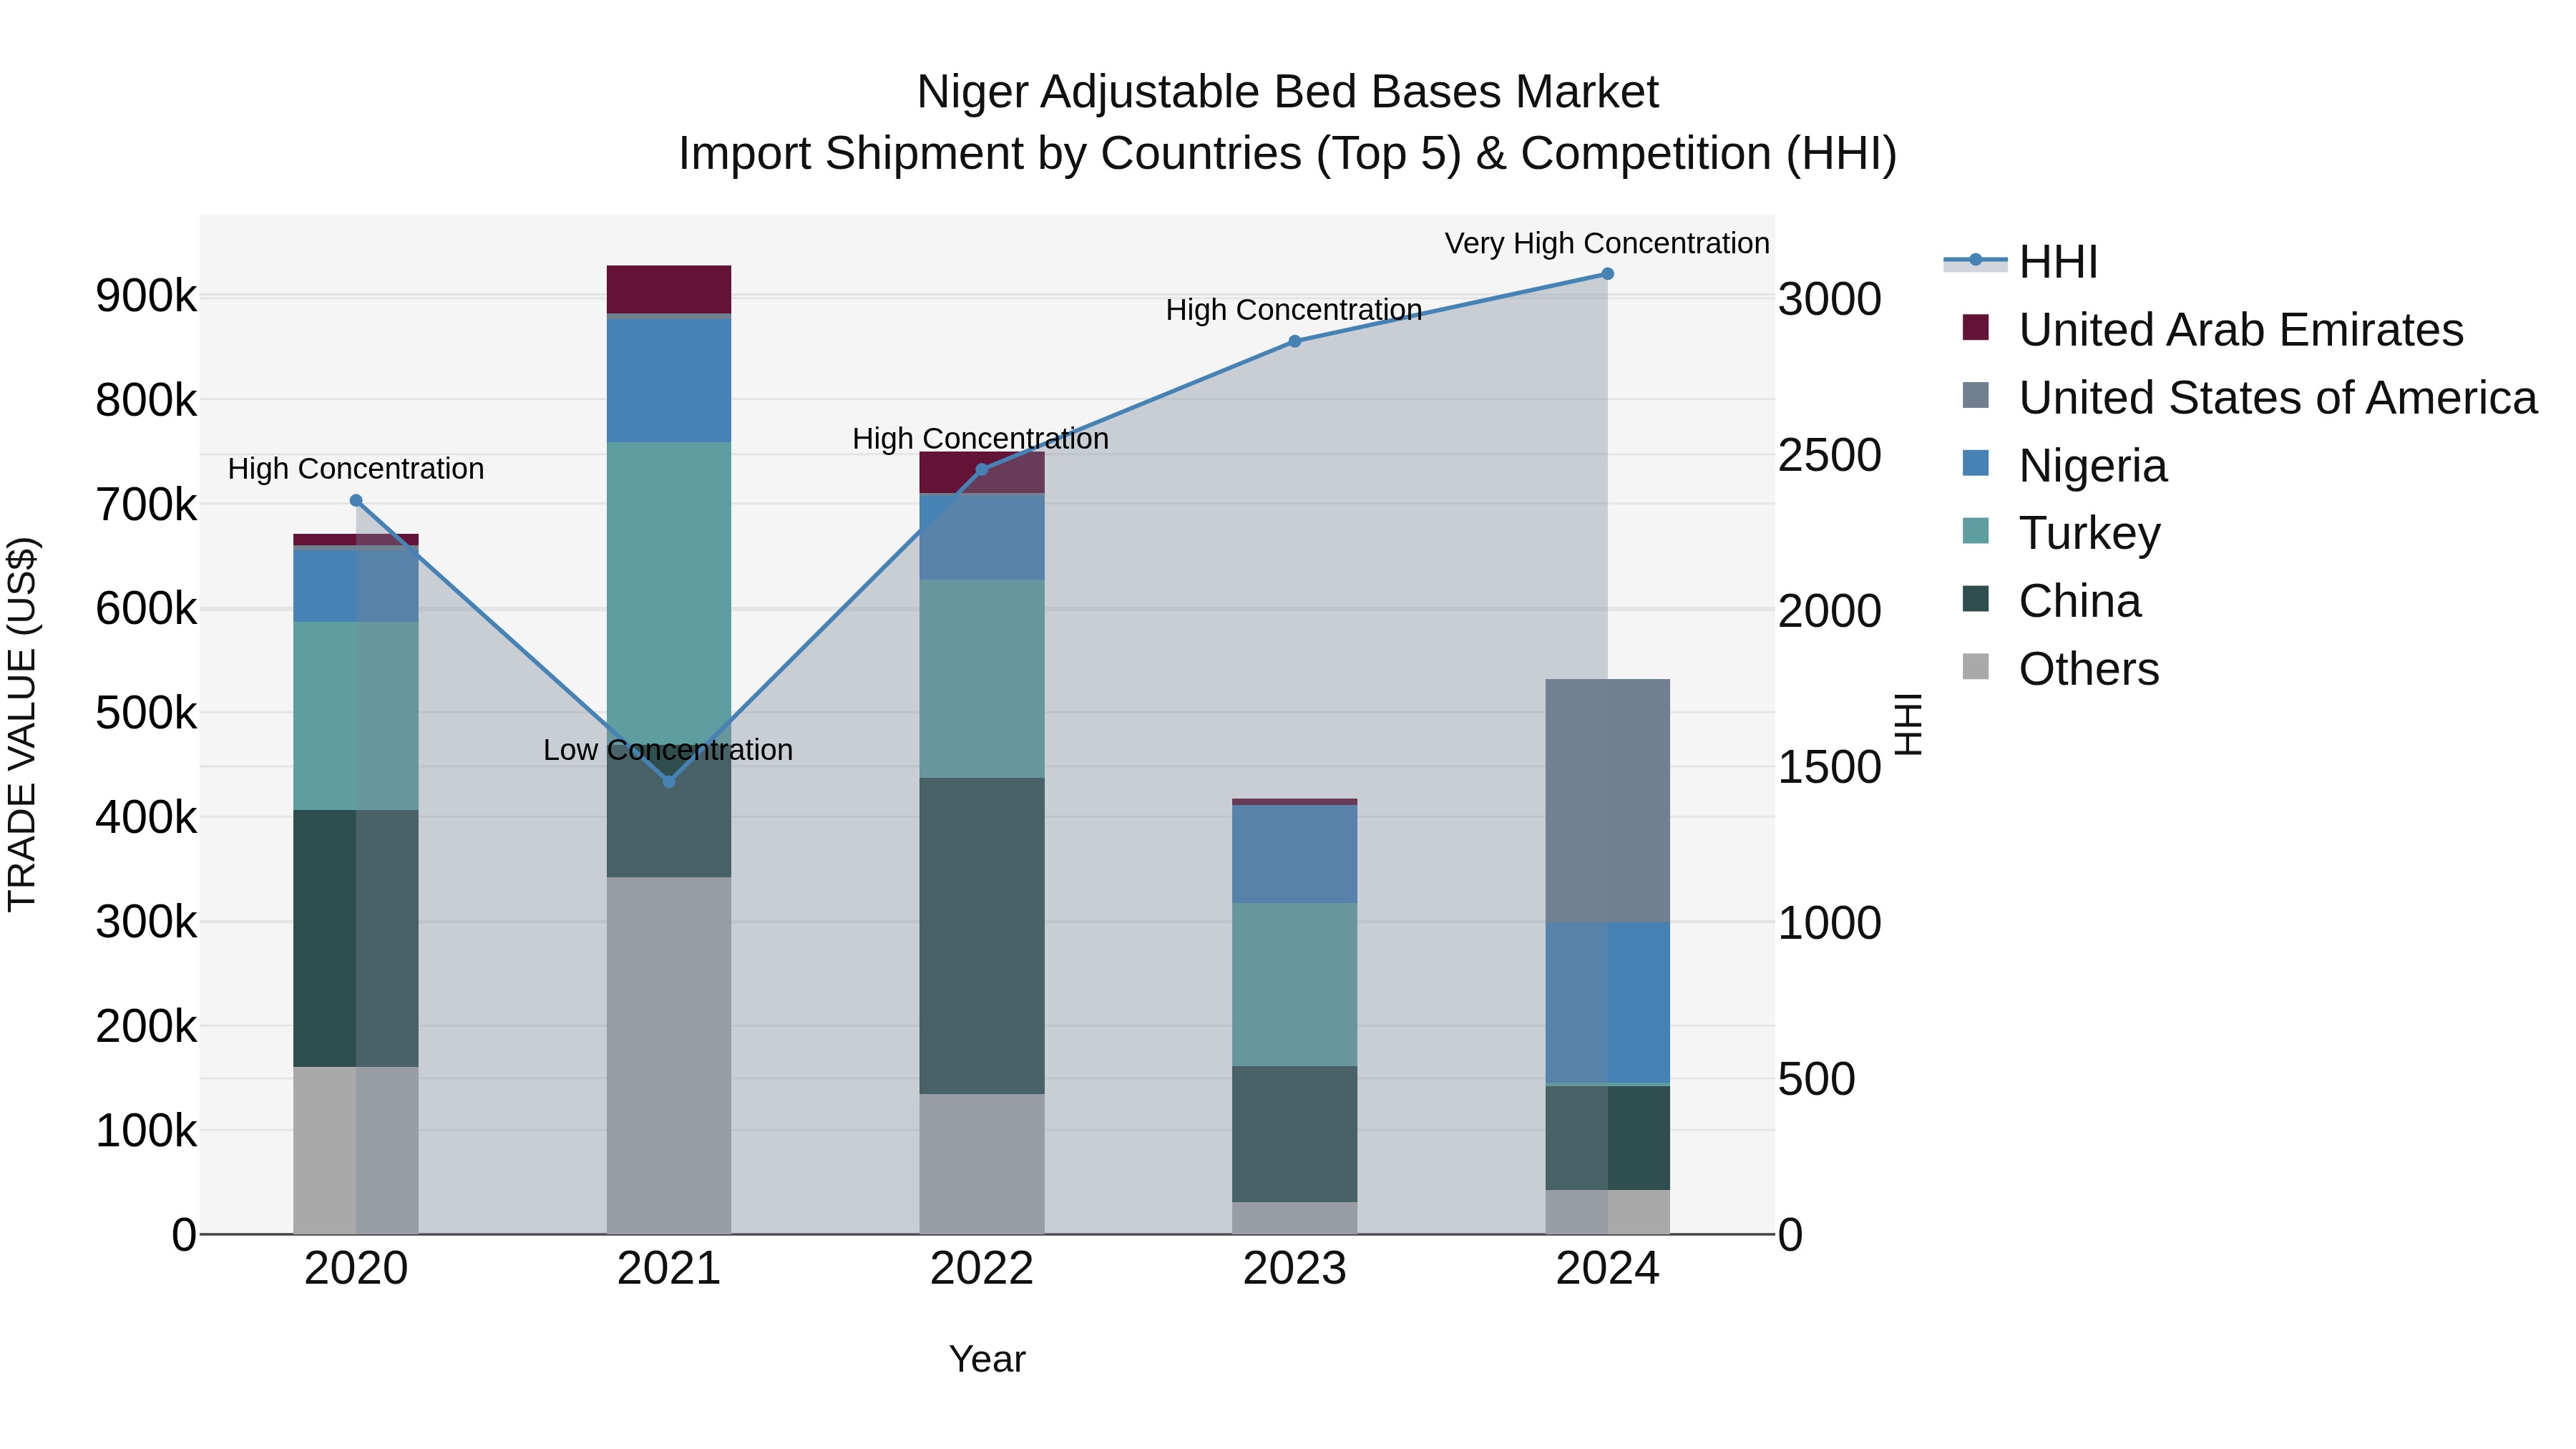Image resolution: width=2576 pixels, height=1449 pixels.
Task: Click the 2023 Turkey bar segment
Action: point(1295,985)
